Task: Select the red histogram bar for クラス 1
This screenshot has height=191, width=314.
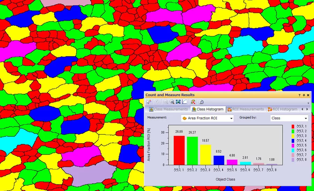Action: (179, 150)
